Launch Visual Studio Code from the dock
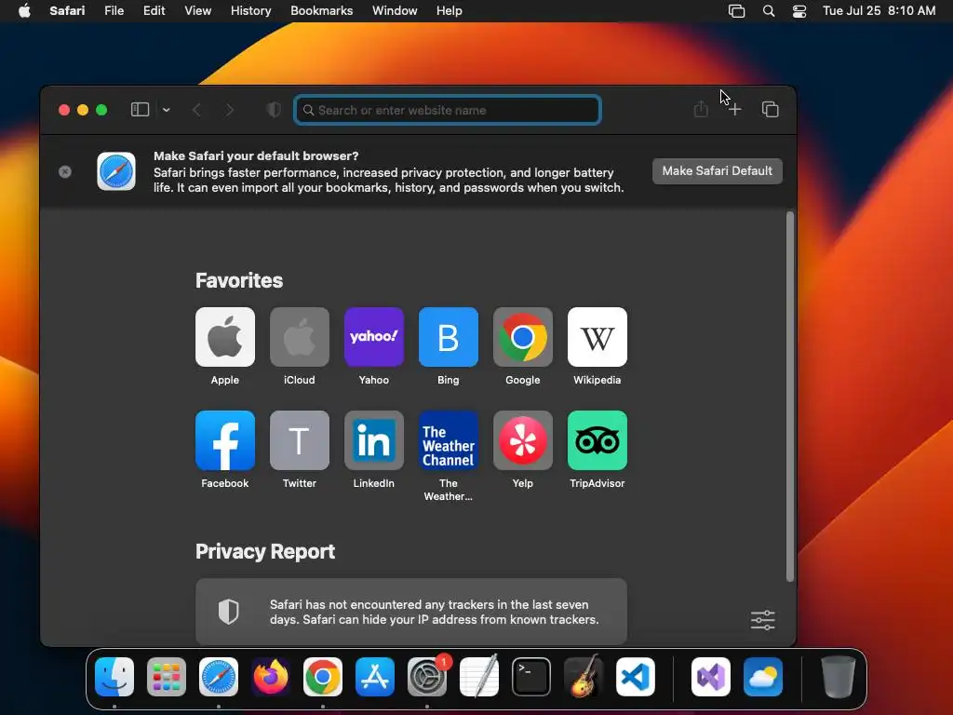953x715 pixels. click(636, 677)
